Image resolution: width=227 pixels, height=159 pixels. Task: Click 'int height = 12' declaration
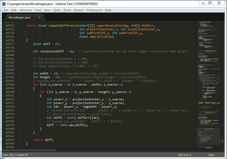tap(47, 77)
